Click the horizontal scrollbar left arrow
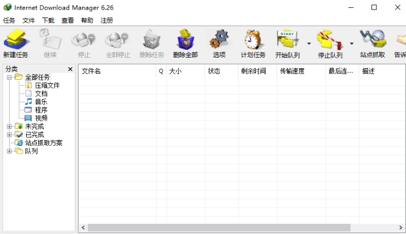 tap(83, 228)
